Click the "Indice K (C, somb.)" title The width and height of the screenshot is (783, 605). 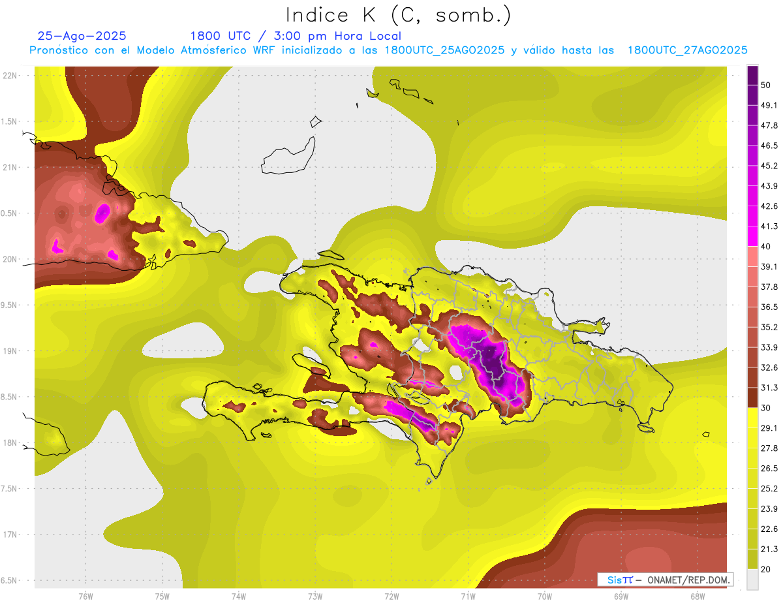(399, 15)
